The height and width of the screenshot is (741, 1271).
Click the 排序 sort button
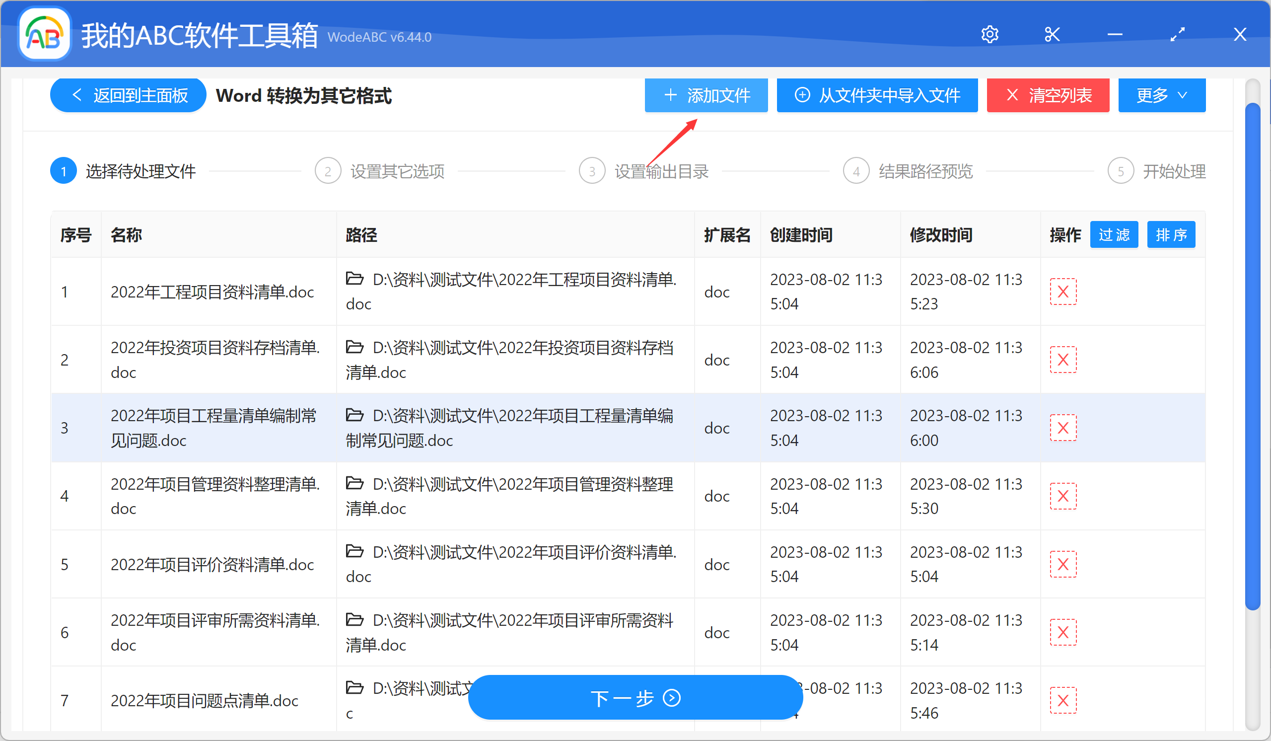click(x=1171, y=234)
